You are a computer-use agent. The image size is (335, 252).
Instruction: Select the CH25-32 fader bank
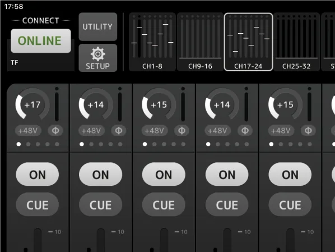tap(296, 42)
